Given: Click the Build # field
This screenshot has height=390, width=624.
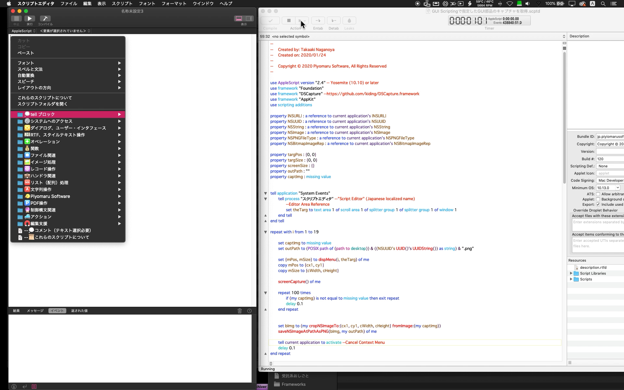Looking at the screenshot, I should click(x=610, y=159).
